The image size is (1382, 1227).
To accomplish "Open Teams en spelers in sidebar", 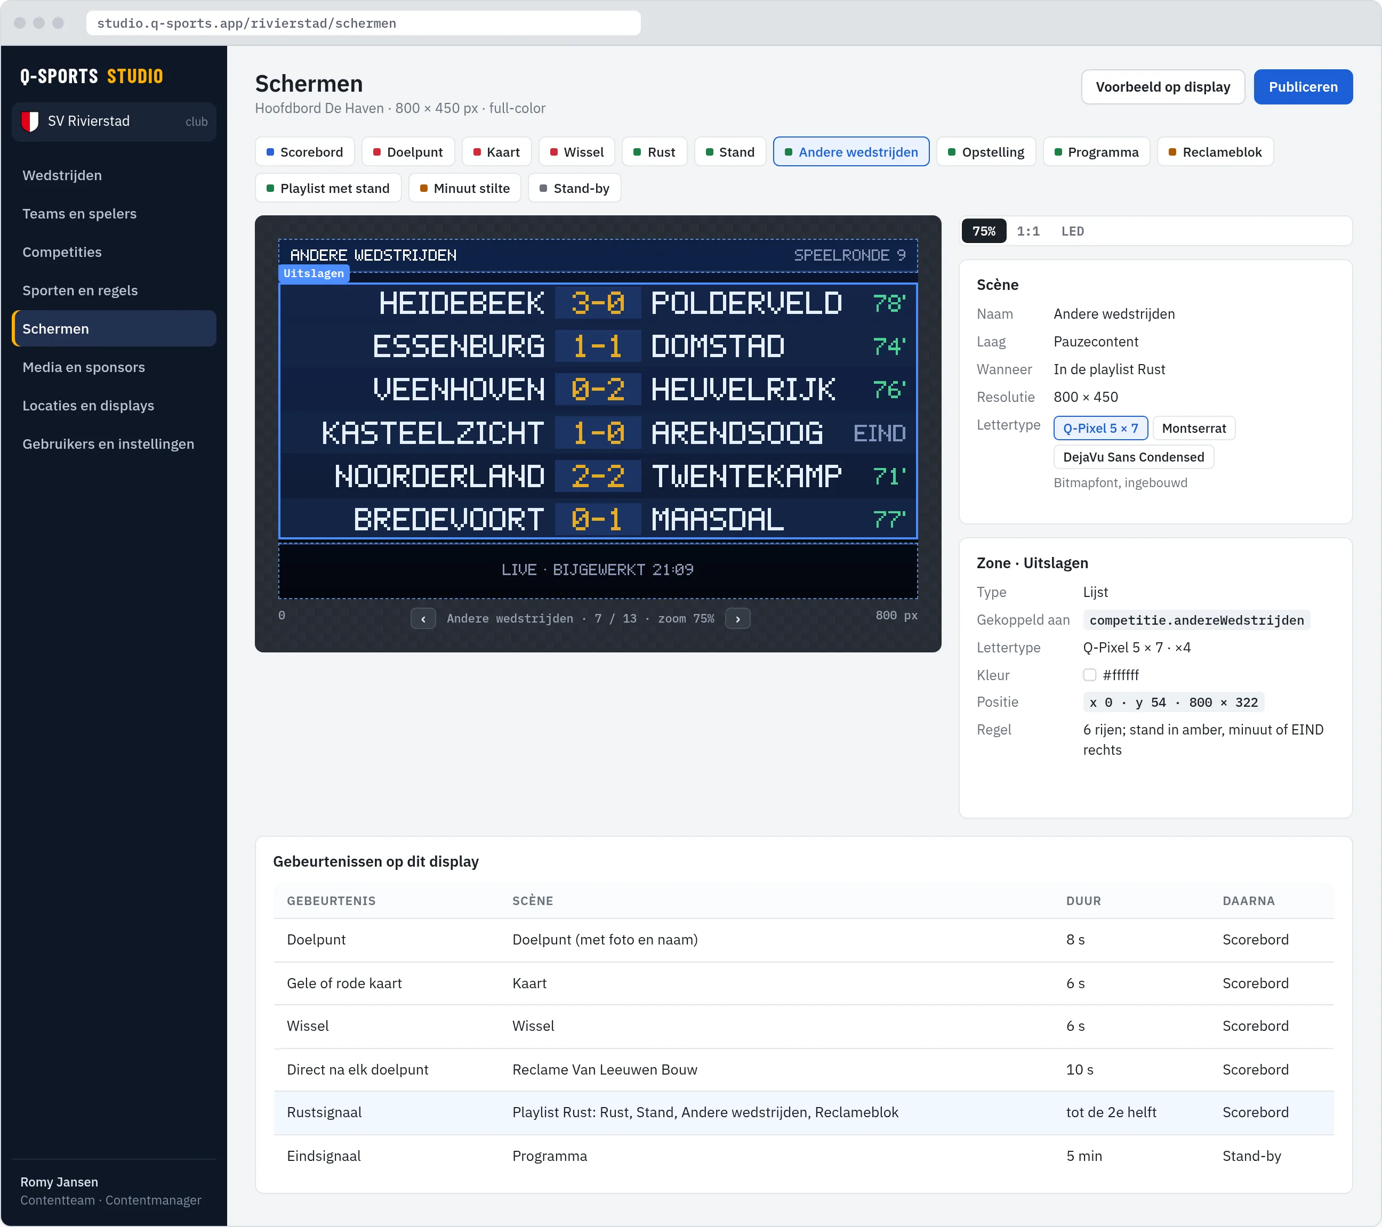I will click(114, 214).
